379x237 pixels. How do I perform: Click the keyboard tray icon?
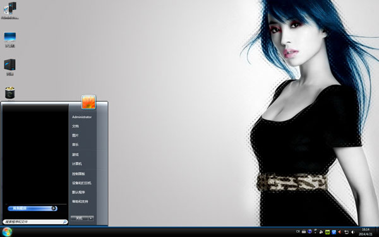click(x=304, y=231)
